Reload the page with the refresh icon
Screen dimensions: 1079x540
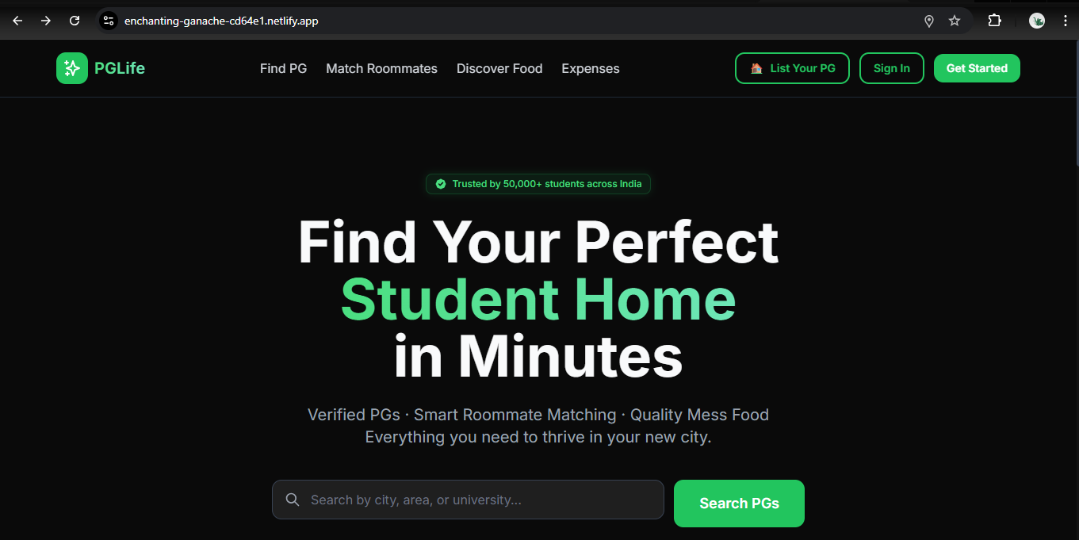coord(75,21)
